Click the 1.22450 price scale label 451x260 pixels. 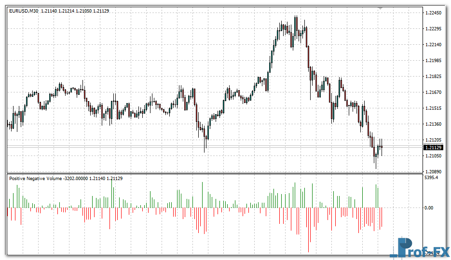coord(434,13)
